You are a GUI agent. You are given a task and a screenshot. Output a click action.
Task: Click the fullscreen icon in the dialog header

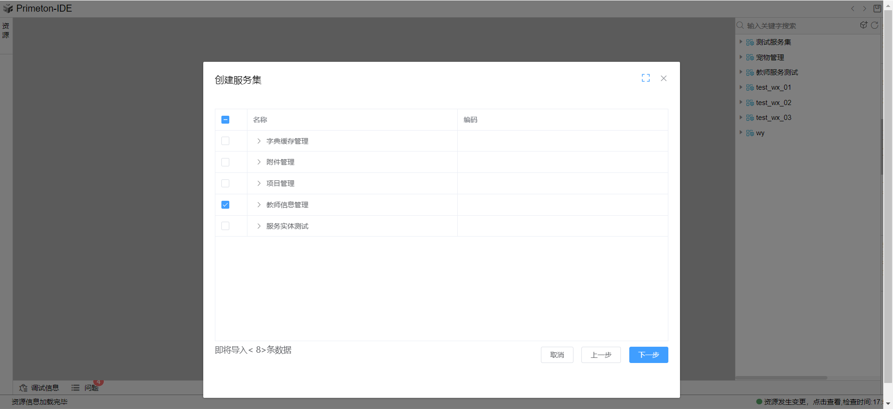point(646,78)
